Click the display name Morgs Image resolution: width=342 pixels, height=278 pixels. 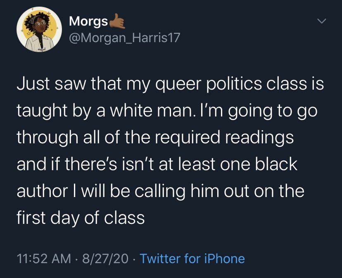point(88,21)
